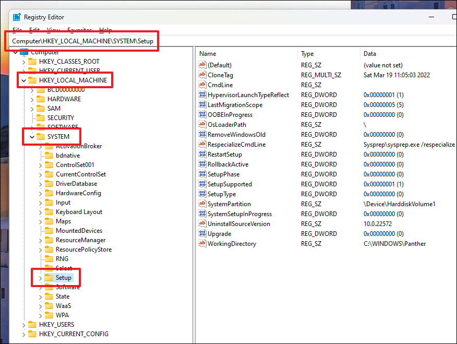The width and height of the screenshot is (457, 344).
Task: Expand the DriverDatabase key
Action: coord(41,184)
